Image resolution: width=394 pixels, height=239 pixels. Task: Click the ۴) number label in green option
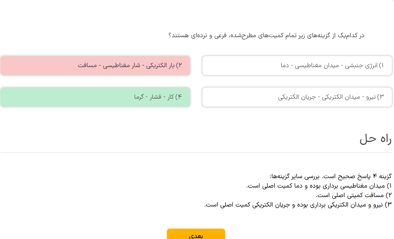click(179, 97)
